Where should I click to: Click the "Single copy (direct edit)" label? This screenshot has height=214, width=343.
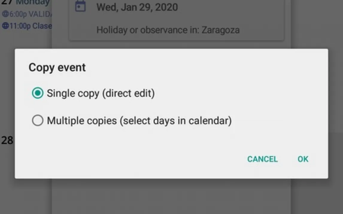pos(101,94)
